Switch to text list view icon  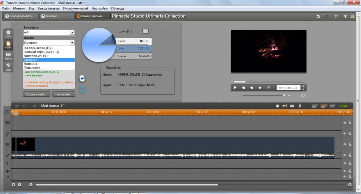332,106
